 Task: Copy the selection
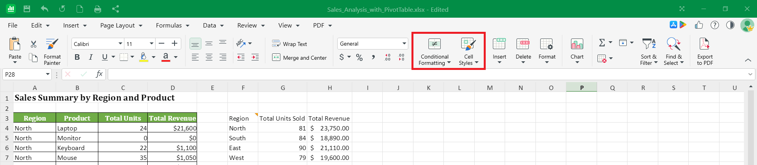(34, 58)
